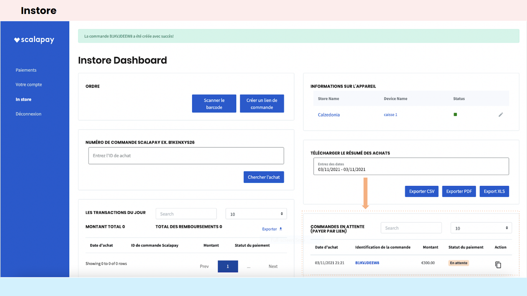This screenshot has width=527, height=296.
Task: Open order link B1KVJDEEW8
Action: pos(367,263)
